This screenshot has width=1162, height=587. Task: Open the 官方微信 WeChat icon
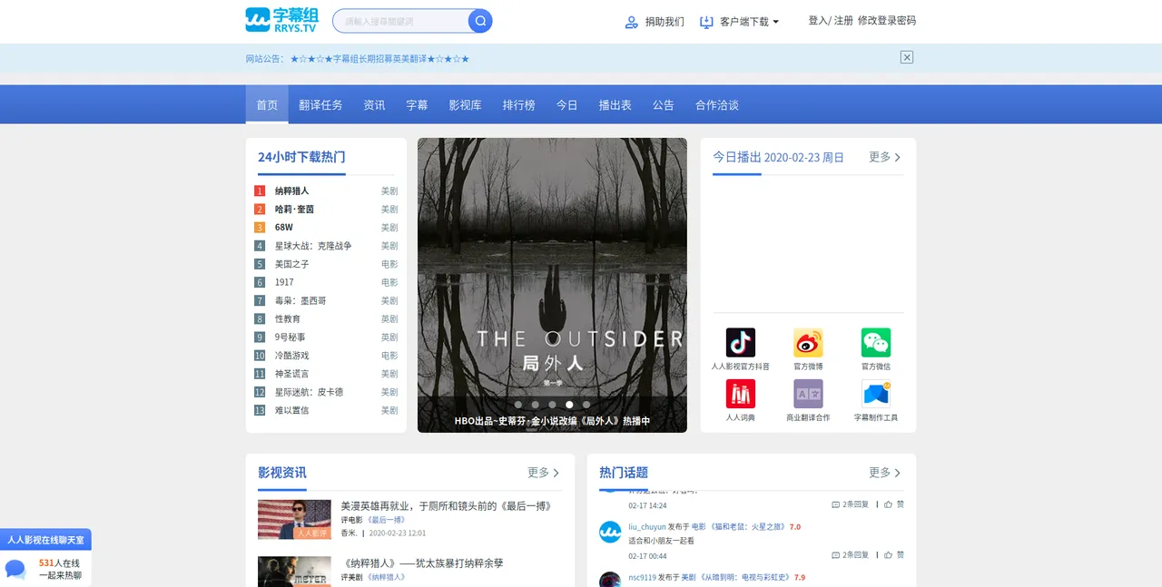click(876, 343)
